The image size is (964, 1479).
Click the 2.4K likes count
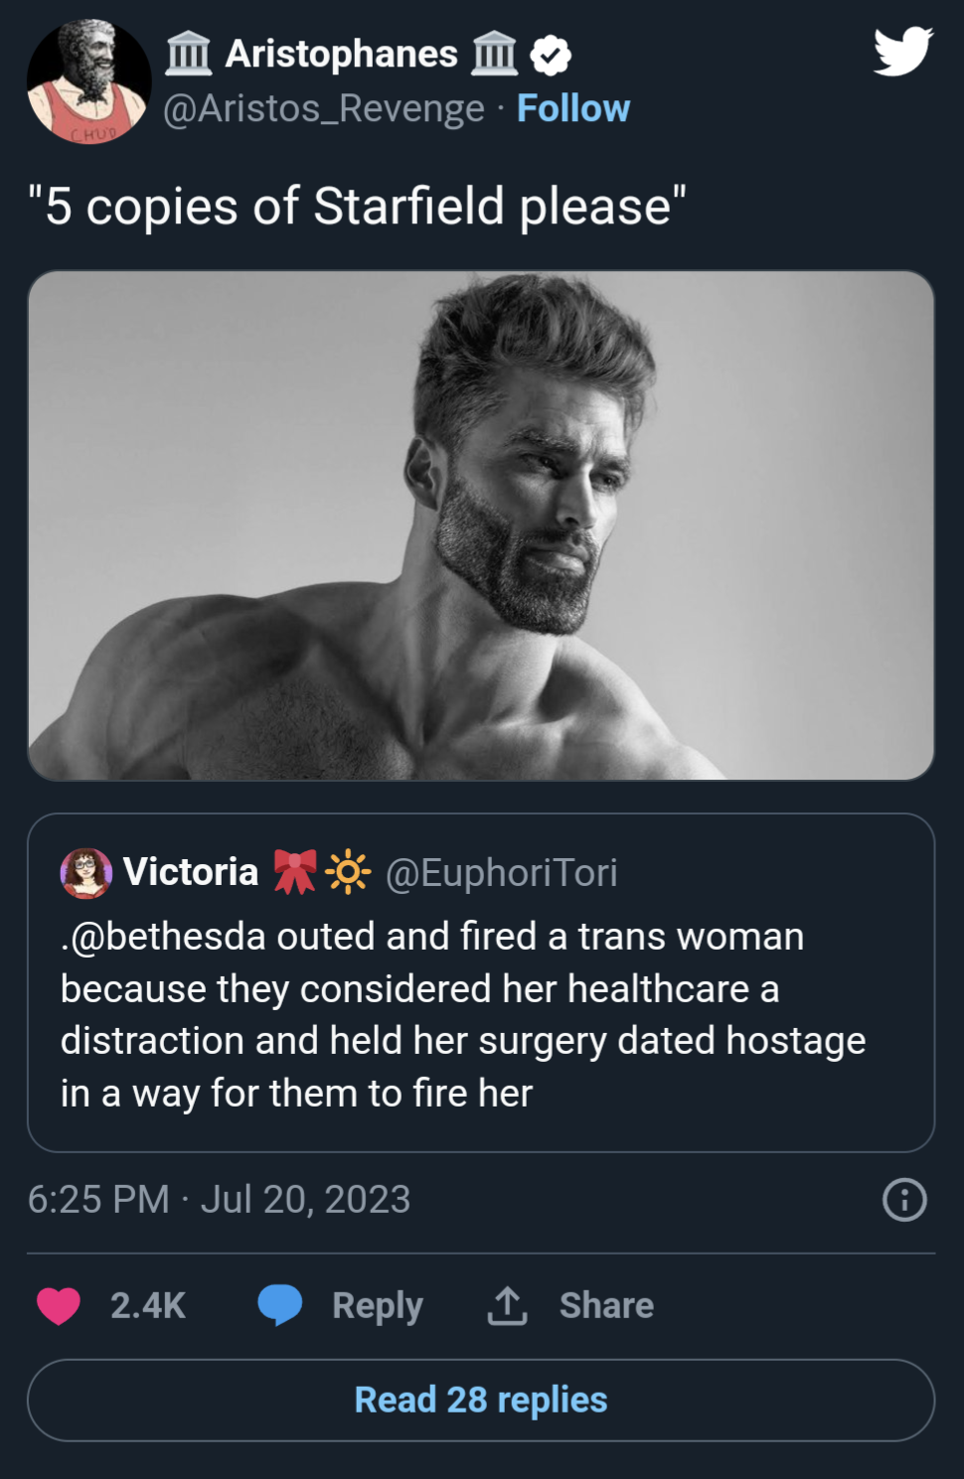148,1305
